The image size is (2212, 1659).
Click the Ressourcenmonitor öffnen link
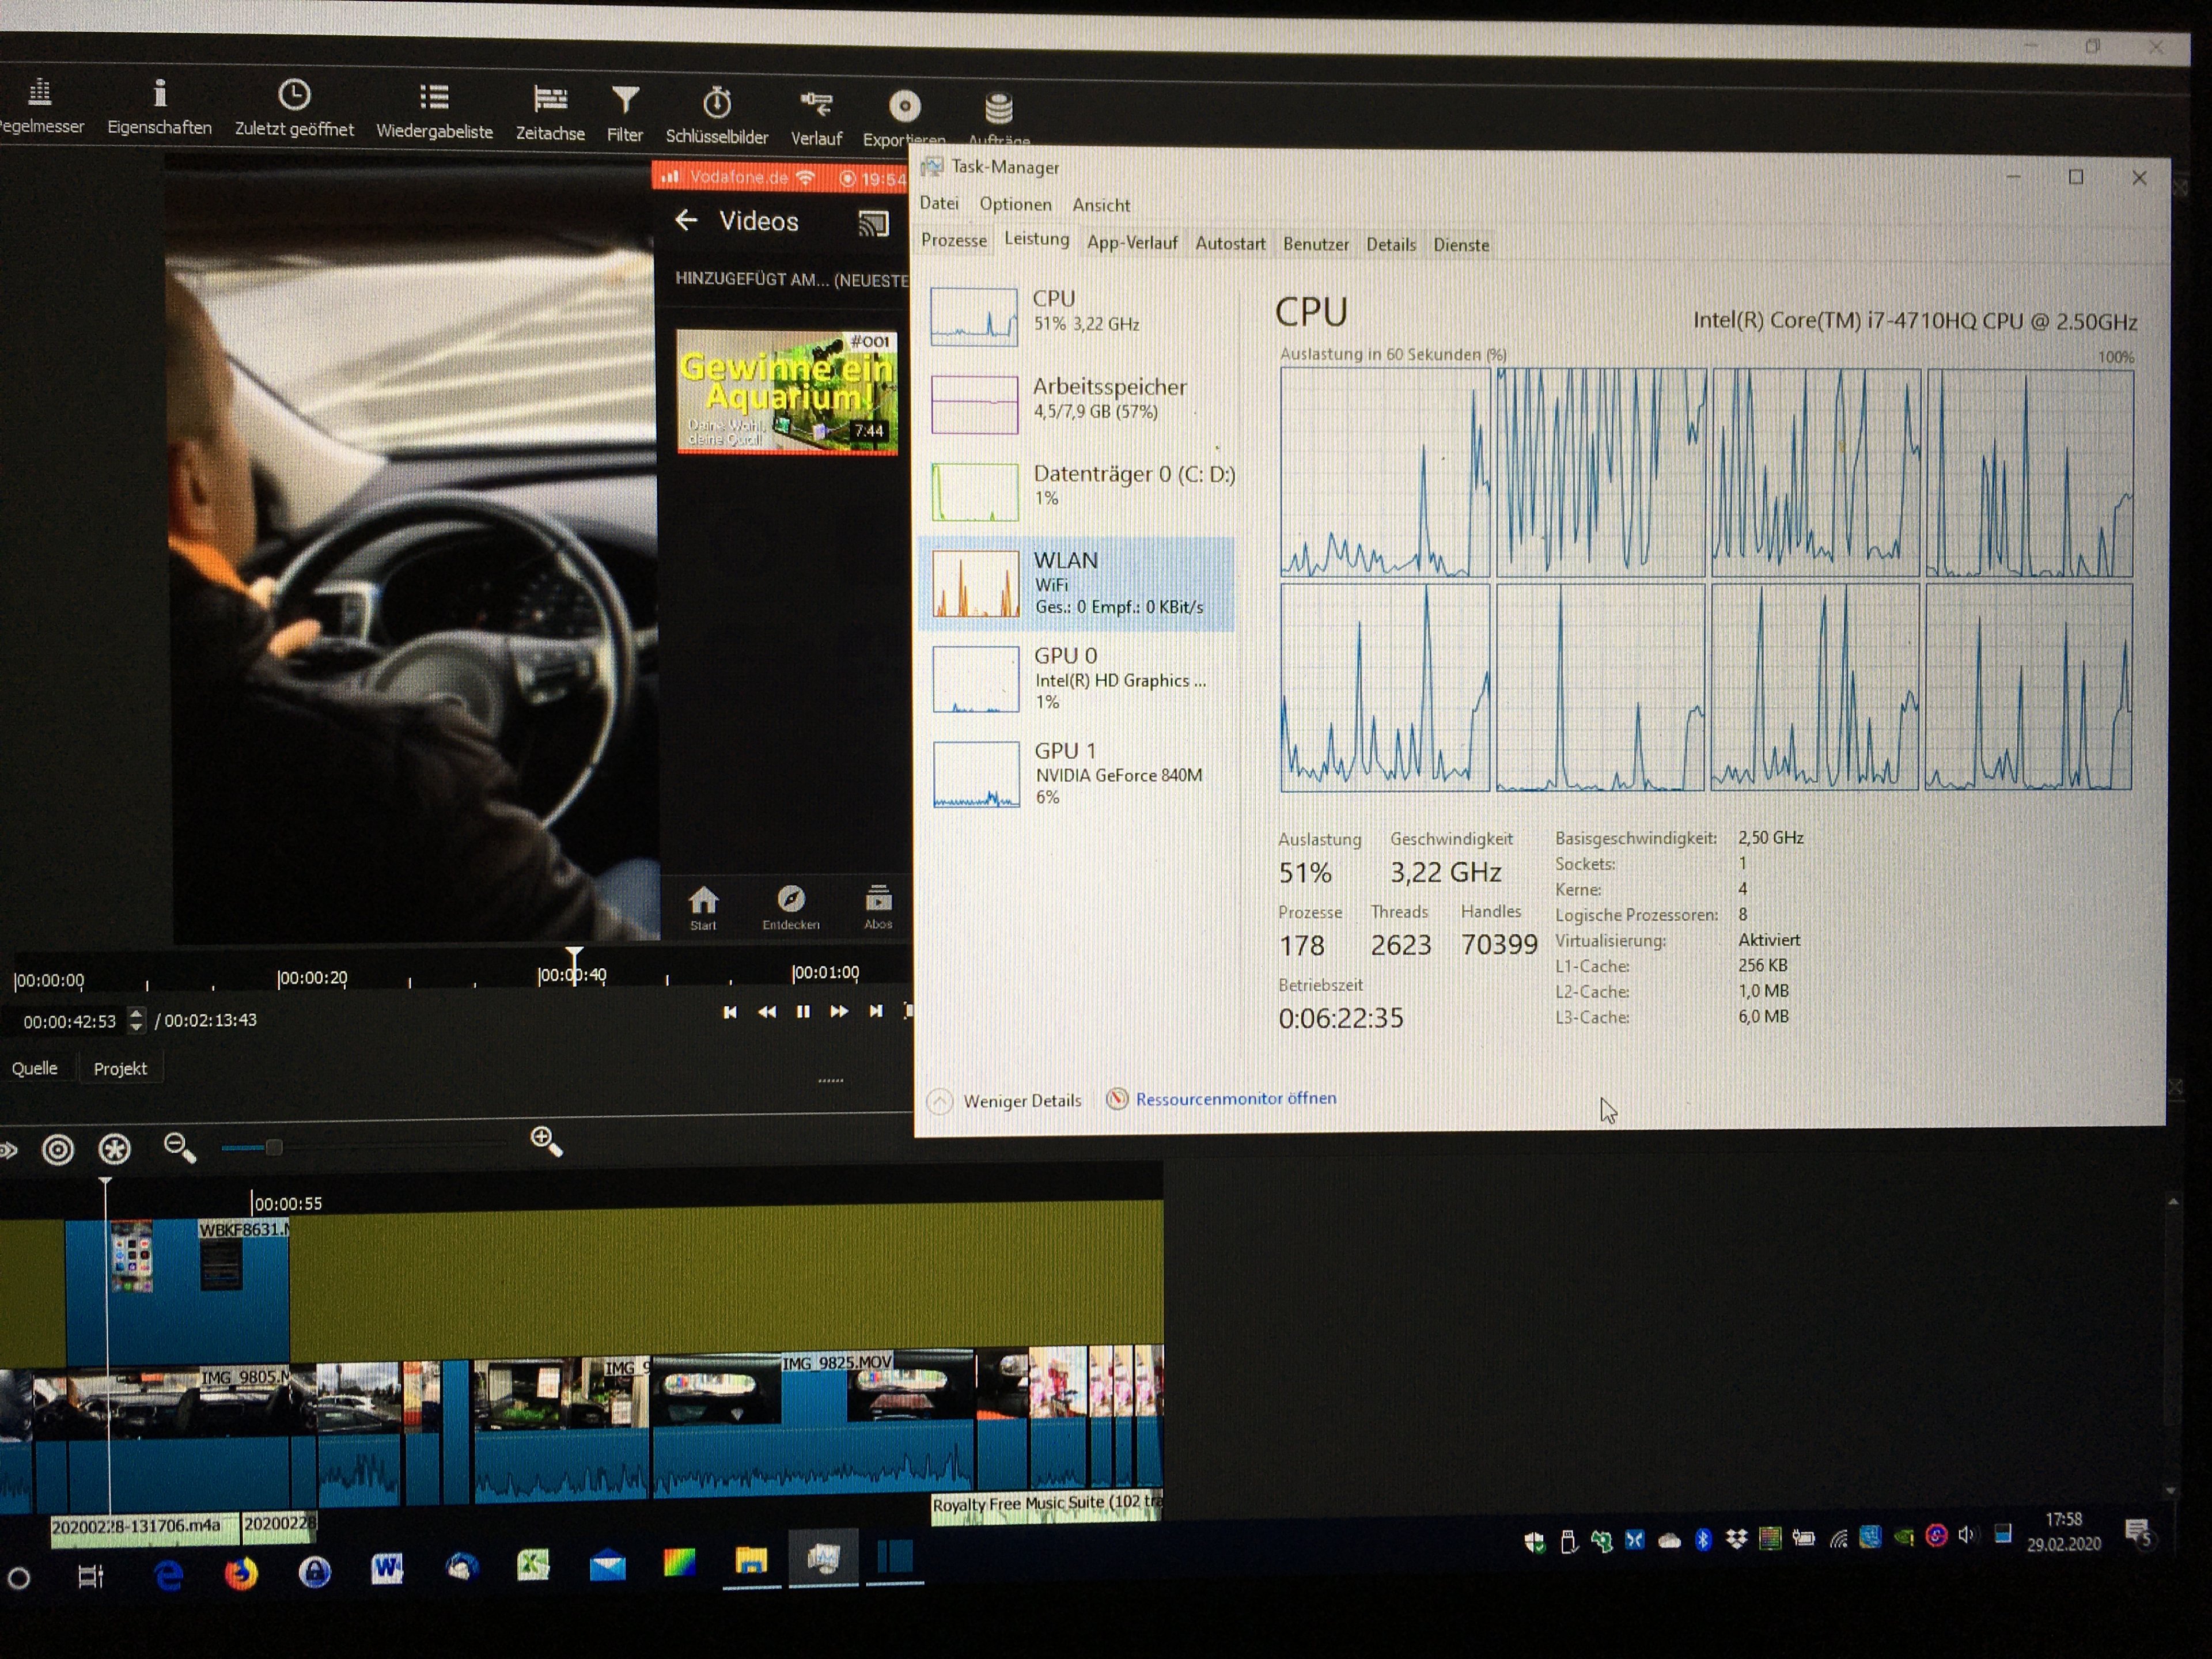pyautogui.click(x=1235, y=1098)
